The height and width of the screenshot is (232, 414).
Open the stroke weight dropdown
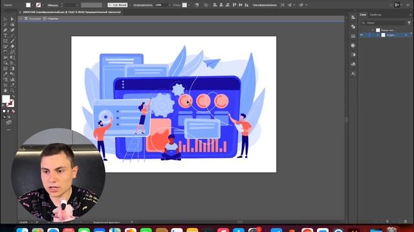tap(78, 5)
